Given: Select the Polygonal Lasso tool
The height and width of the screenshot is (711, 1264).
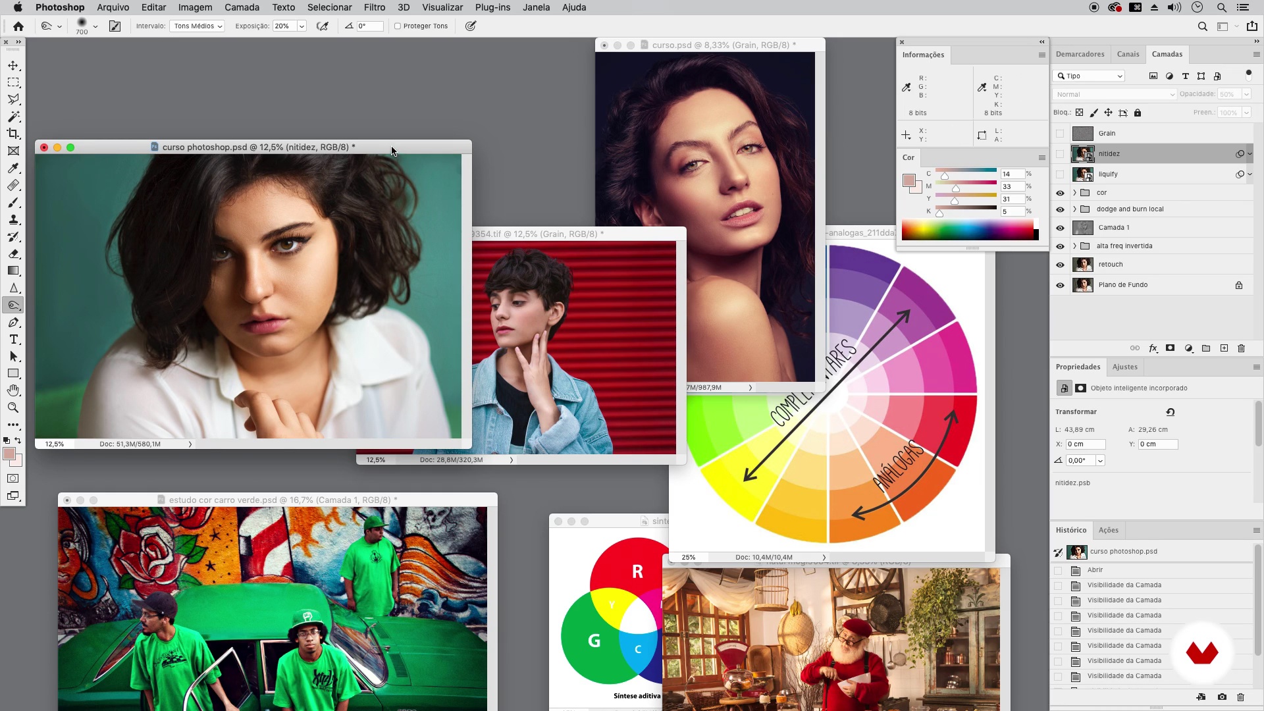Looking at the screenshot, I should tap(13, 99).
